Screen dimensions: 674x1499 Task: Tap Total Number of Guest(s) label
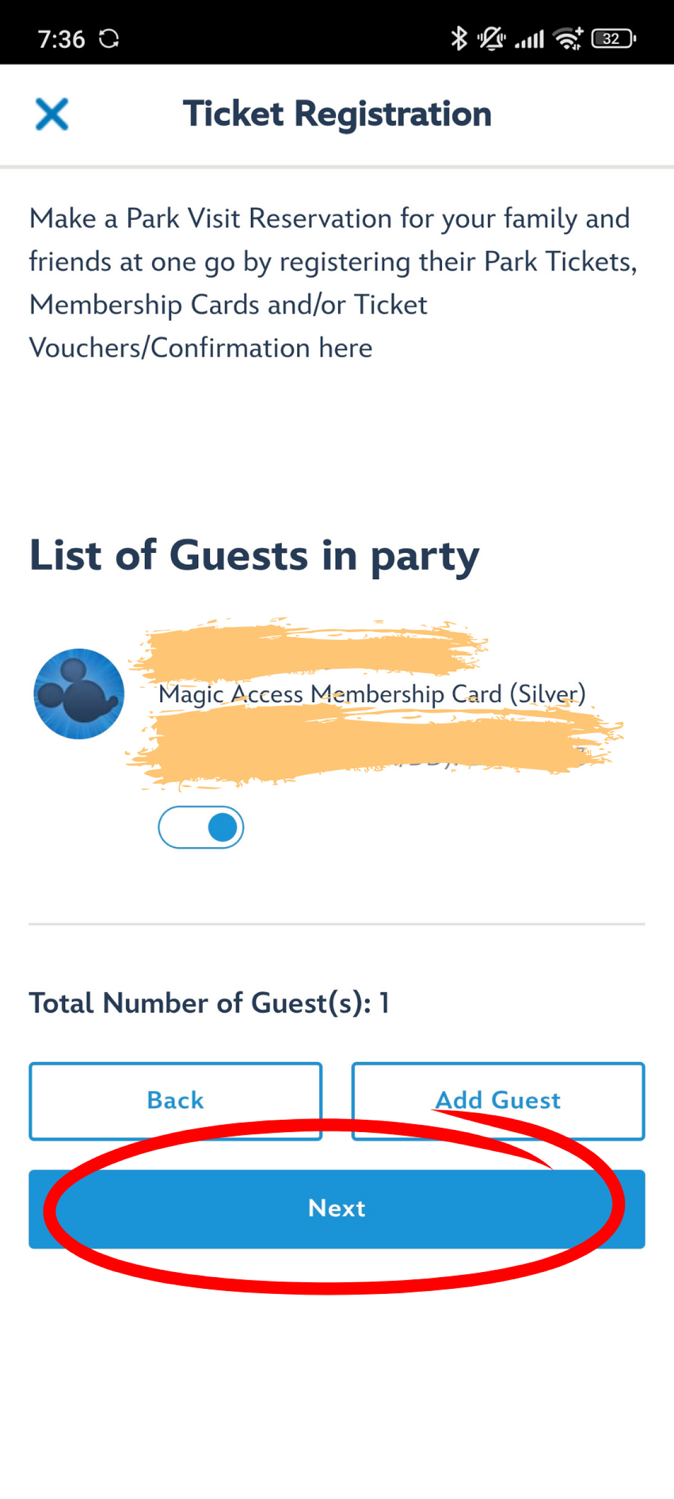point(209,1003)
